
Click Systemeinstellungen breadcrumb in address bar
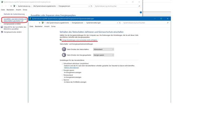tap(94, 23)
